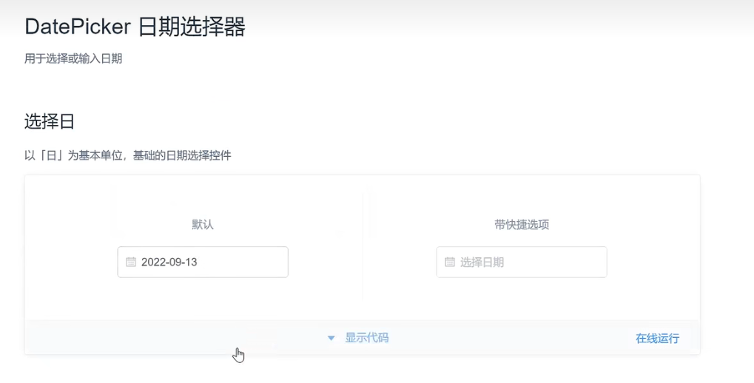Click the blue triangle before 显示代码
754x383 pixels.
[331, 339]
